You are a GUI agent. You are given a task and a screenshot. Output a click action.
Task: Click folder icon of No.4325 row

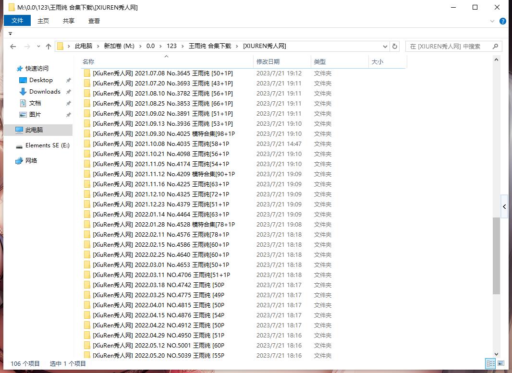tap(87, 194)
